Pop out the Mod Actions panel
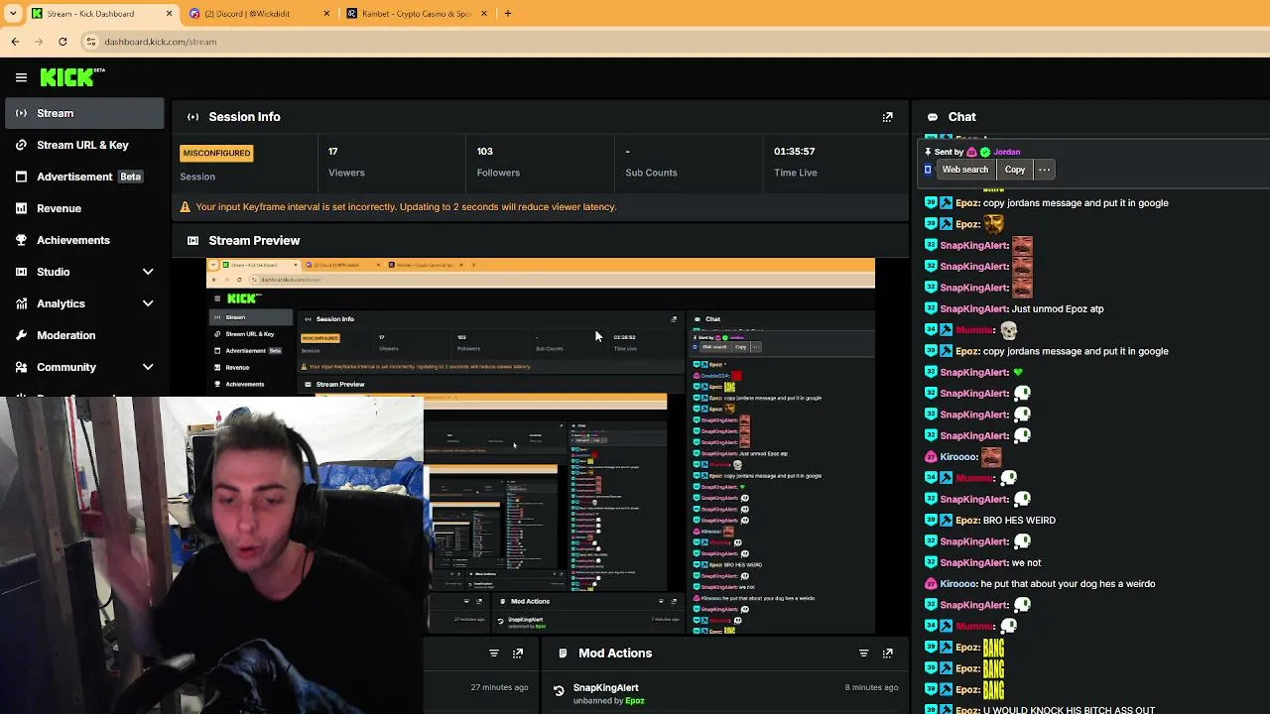 (x=888, y=654)
